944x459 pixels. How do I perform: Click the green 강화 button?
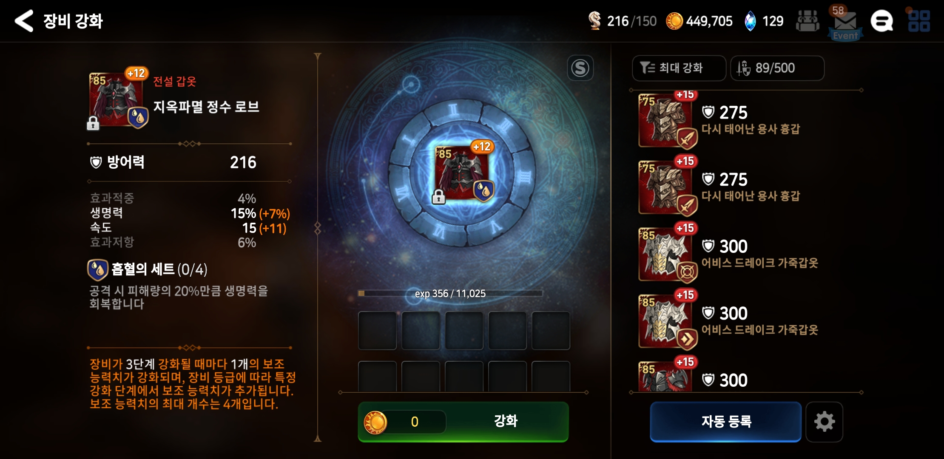[x=463, y=422]
